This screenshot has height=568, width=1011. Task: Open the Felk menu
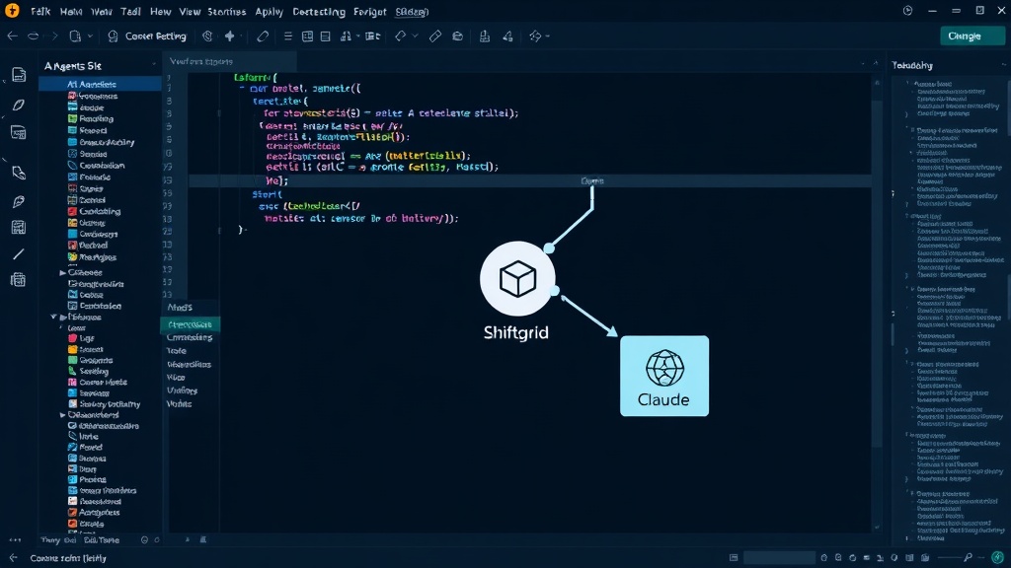click(39, 12)
